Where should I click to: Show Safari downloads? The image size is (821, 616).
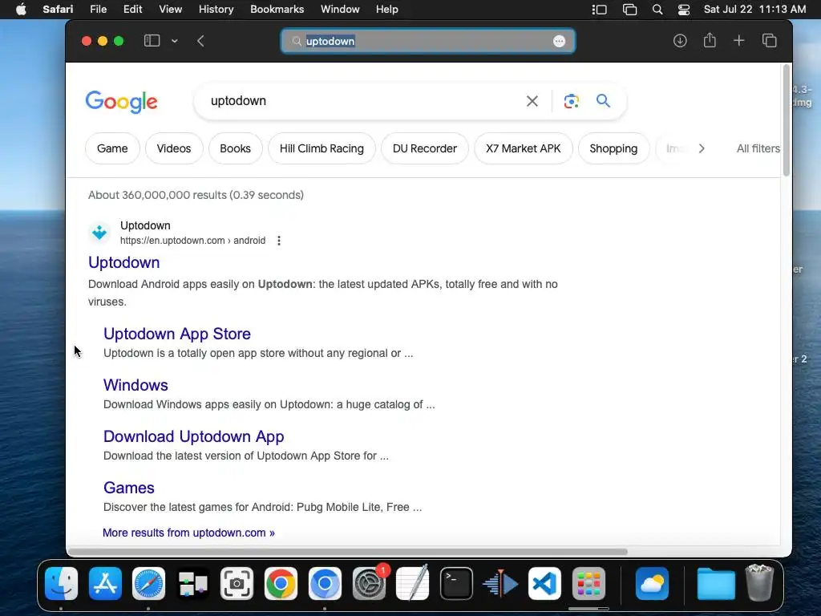[x=680, y=41]
